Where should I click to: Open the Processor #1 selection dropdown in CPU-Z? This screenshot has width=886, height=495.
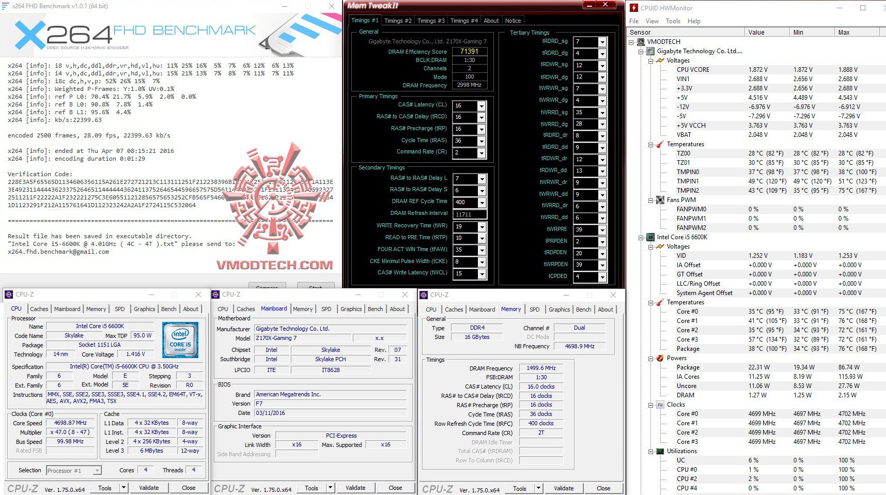click(97, 470)
